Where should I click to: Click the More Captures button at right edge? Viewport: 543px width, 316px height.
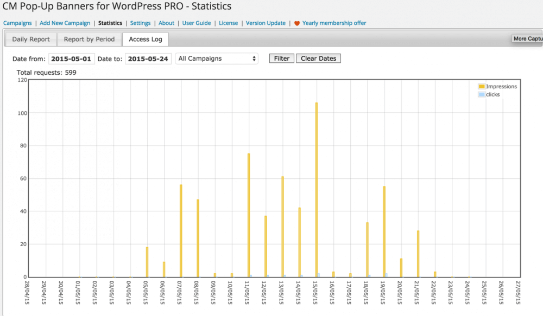click(x=527, y=38)
